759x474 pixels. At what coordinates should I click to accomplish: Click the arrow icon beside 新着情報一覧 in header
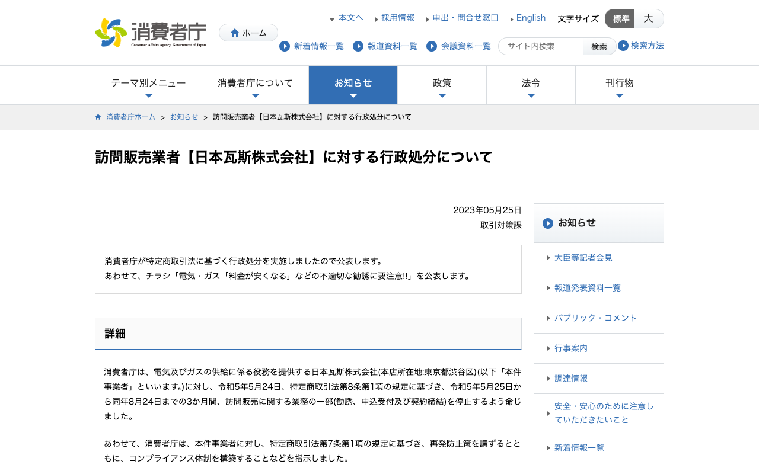tap(285, 46)
